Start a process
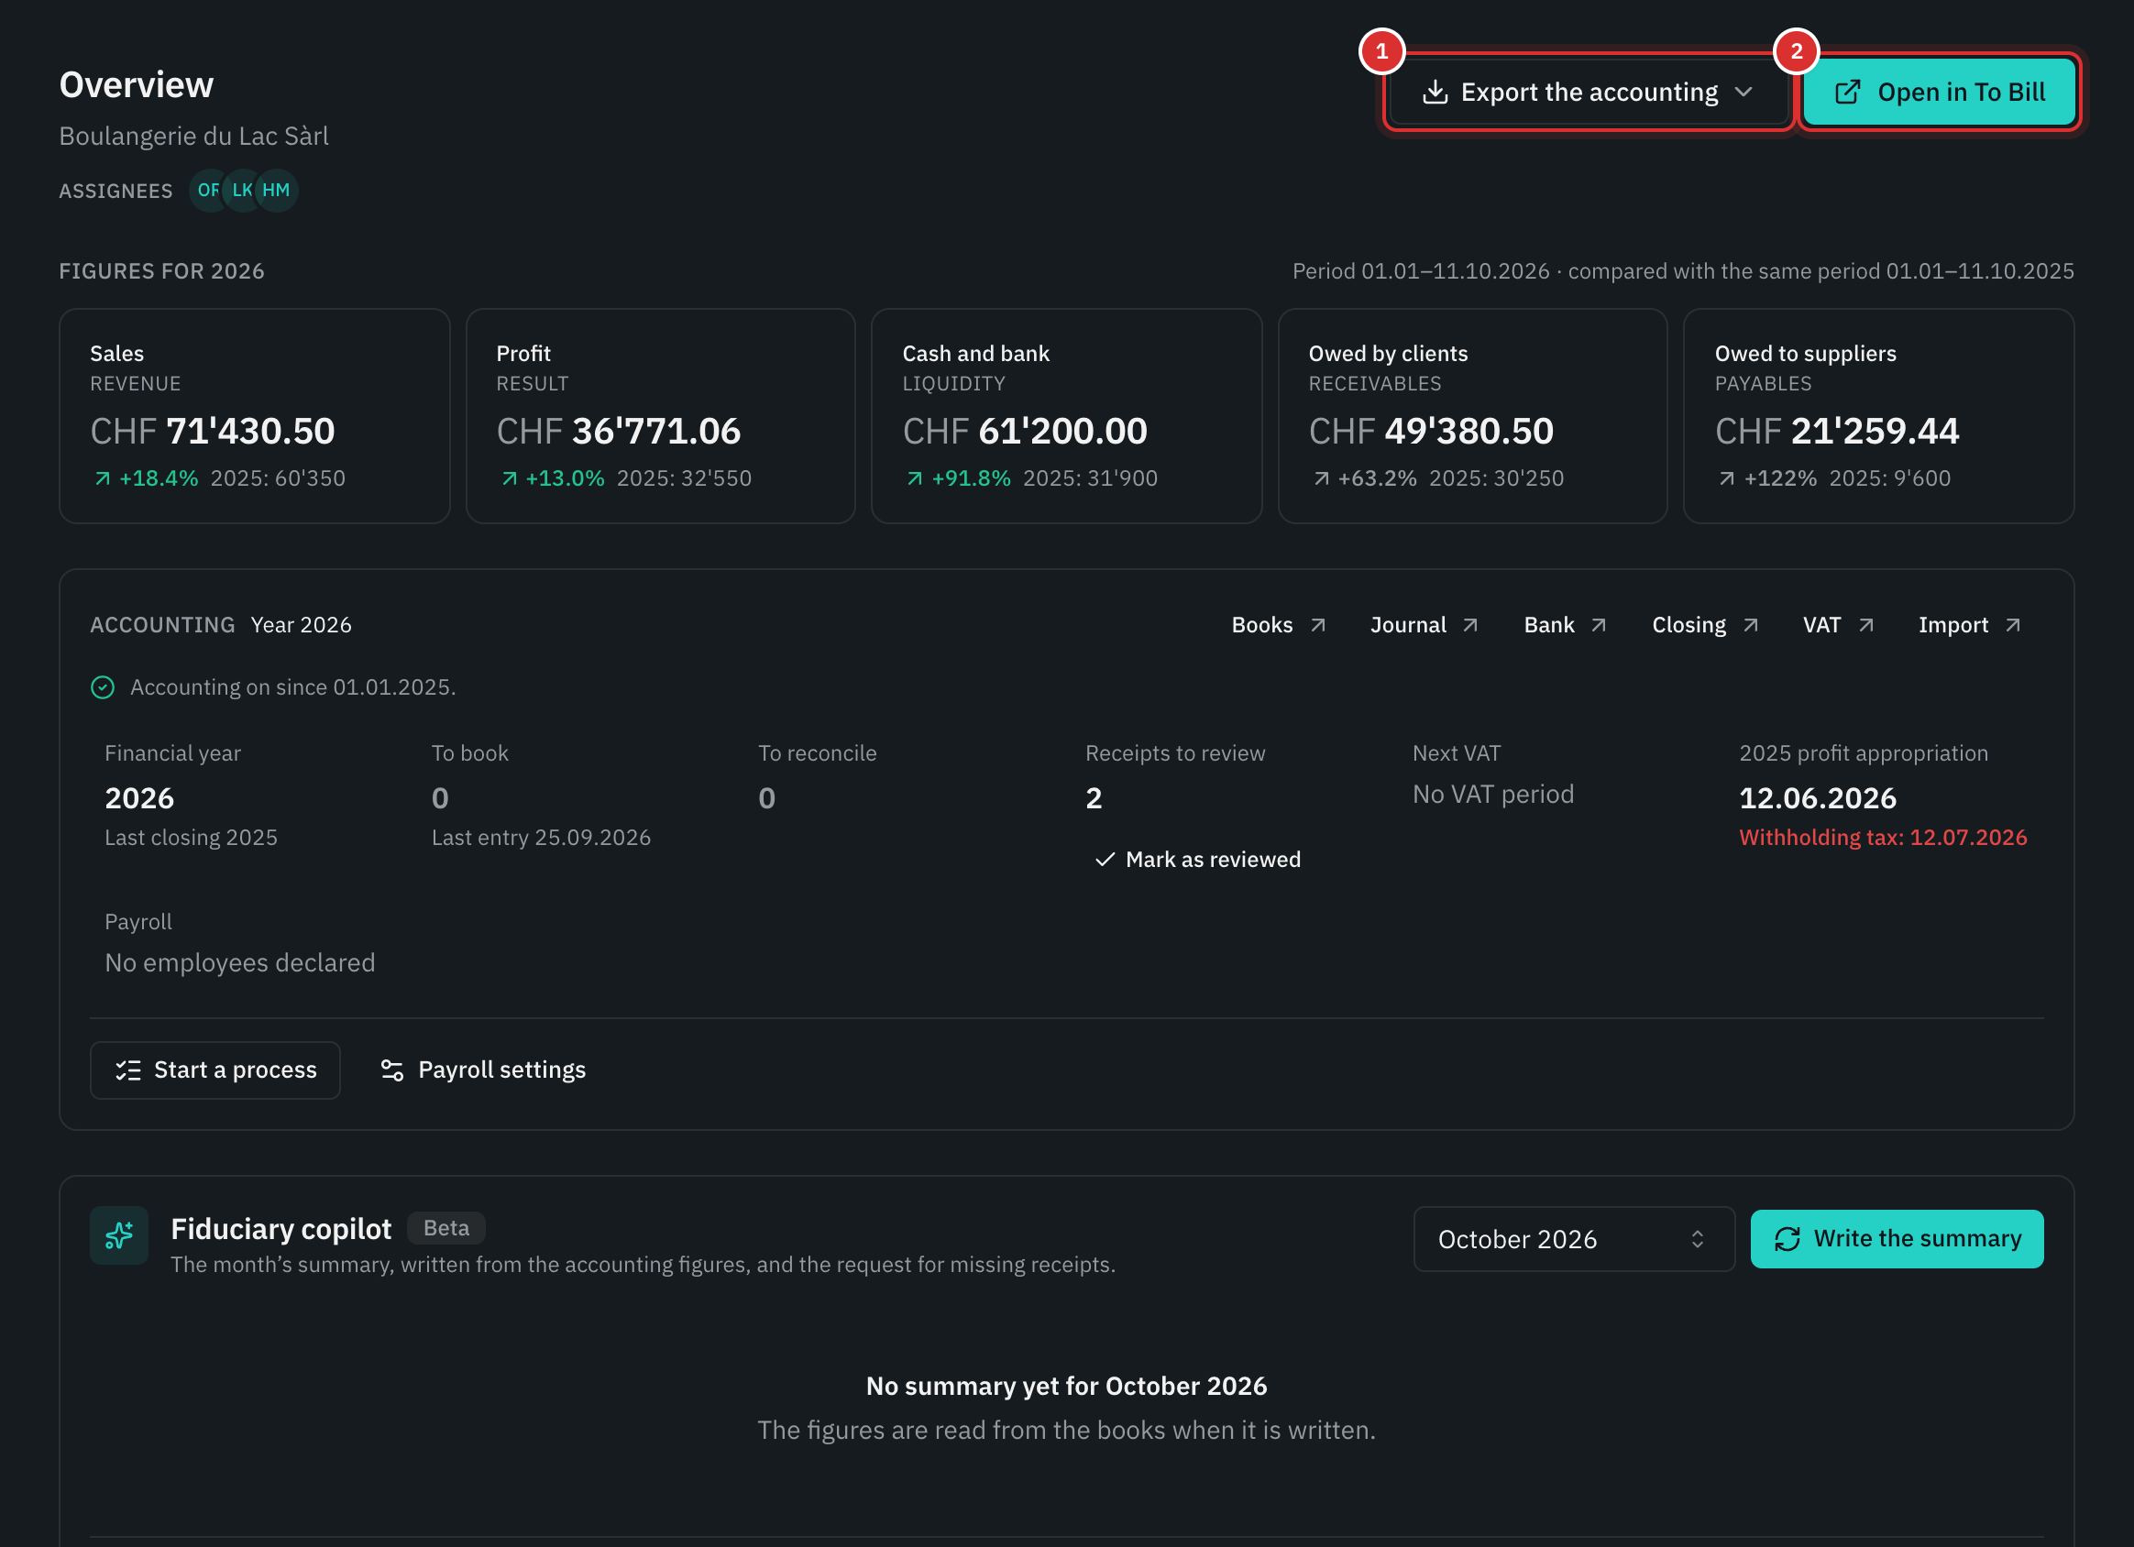 pyautogui.click(x=214, y=1070)
